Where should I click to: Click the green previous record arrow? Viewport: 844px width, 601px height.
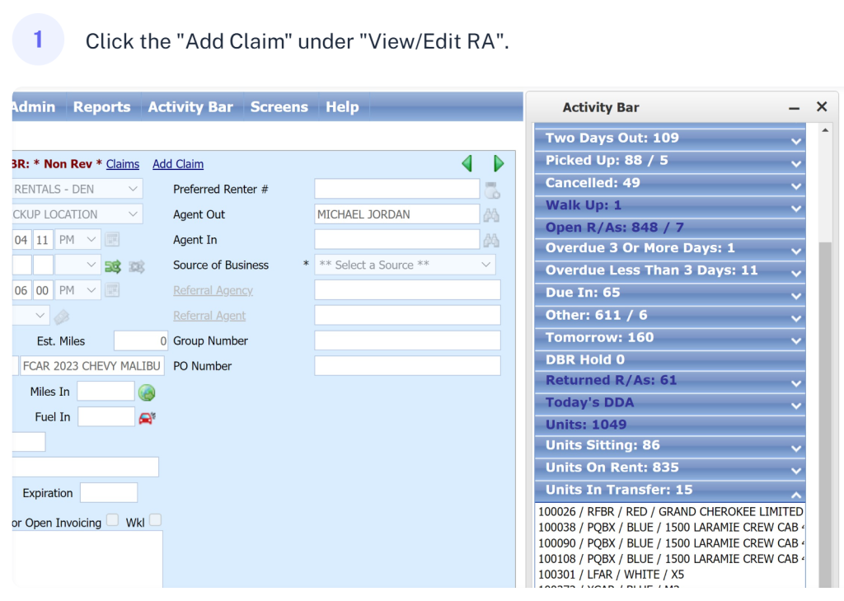coord(467,164)
